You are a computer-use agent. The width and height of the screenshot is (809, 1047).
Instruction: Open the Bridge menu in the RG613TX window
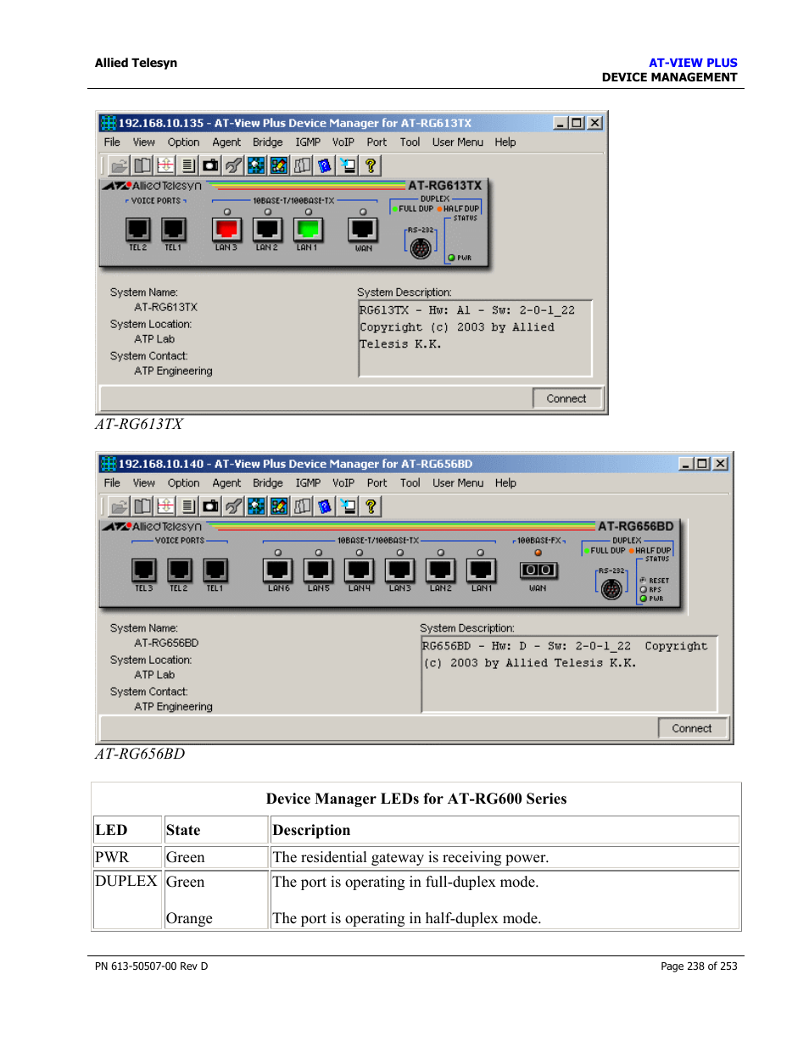268,142
